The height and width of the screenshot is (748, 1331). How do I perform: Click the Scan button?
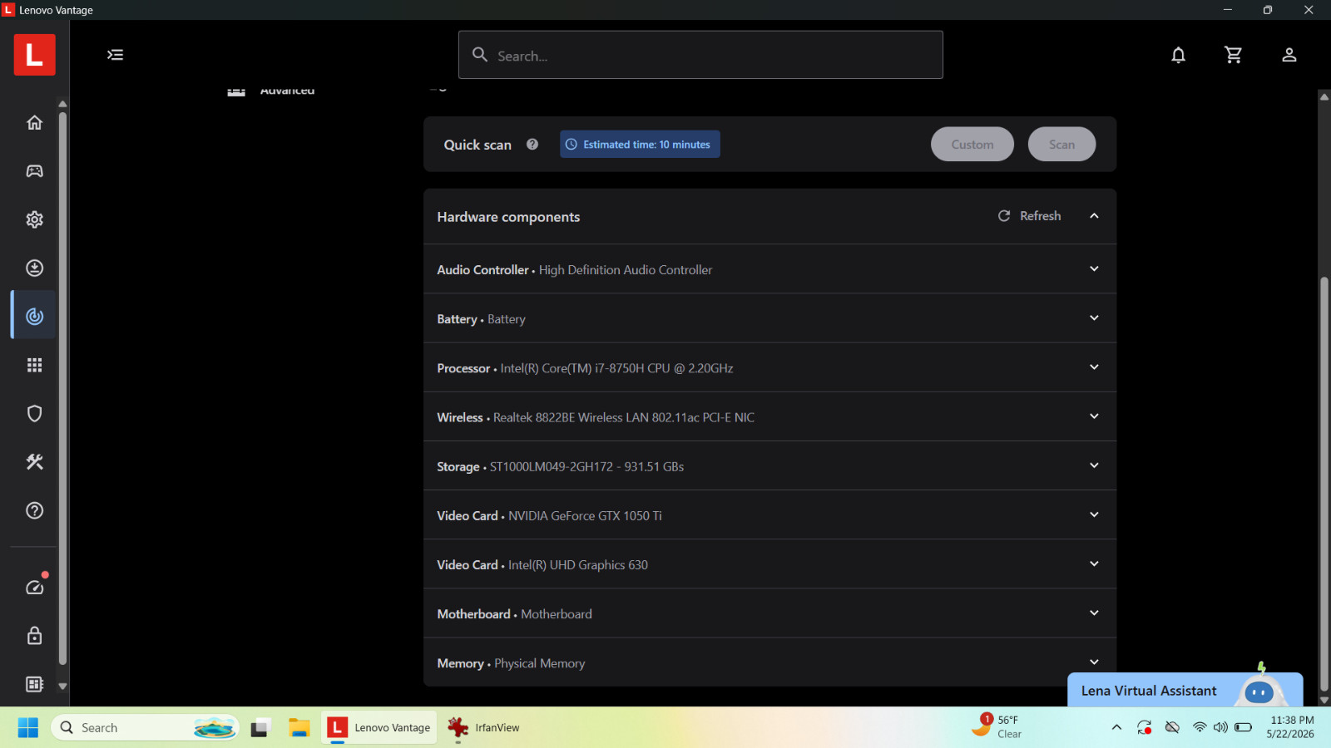pos(1061,144)
